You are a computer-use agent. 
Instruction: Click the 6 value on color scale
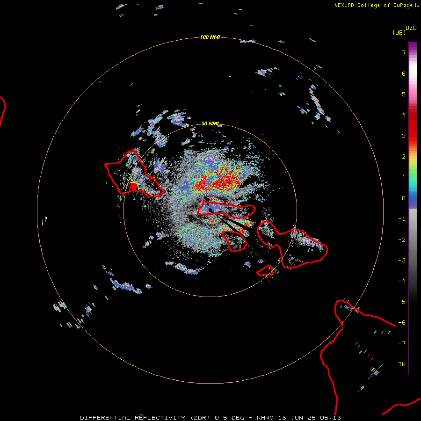pos(404,73)
